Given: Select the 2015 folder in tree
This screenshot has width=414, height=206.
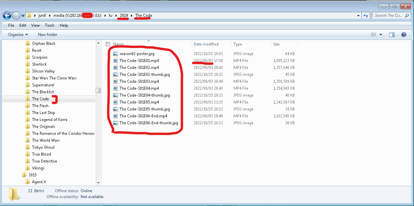Looking at the screenshot, I should point(32,175).
